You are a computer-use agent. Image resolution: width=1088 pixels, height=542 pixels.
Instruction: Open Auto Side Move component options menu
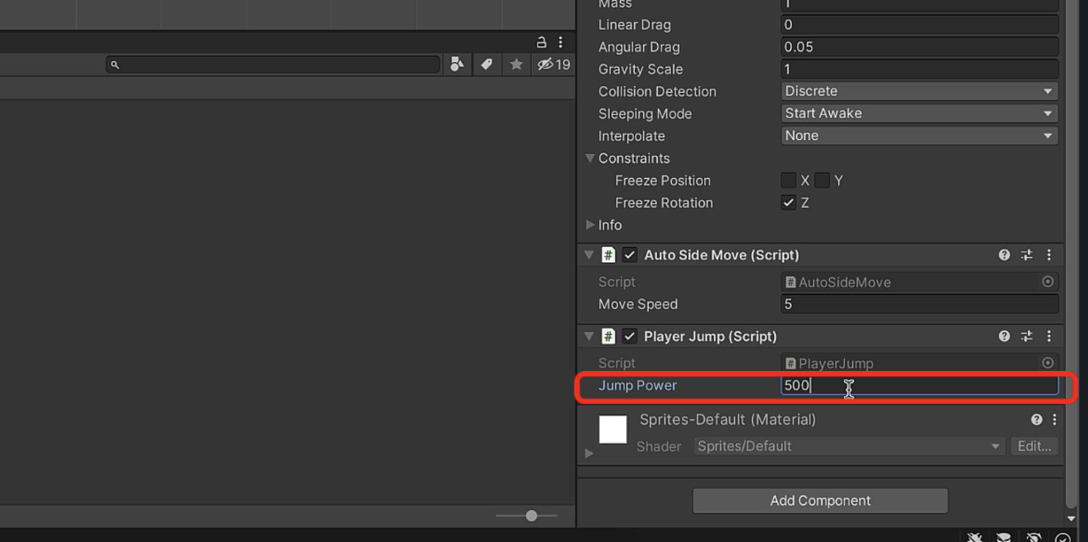pyautogui.click(x=1049, y=255)
